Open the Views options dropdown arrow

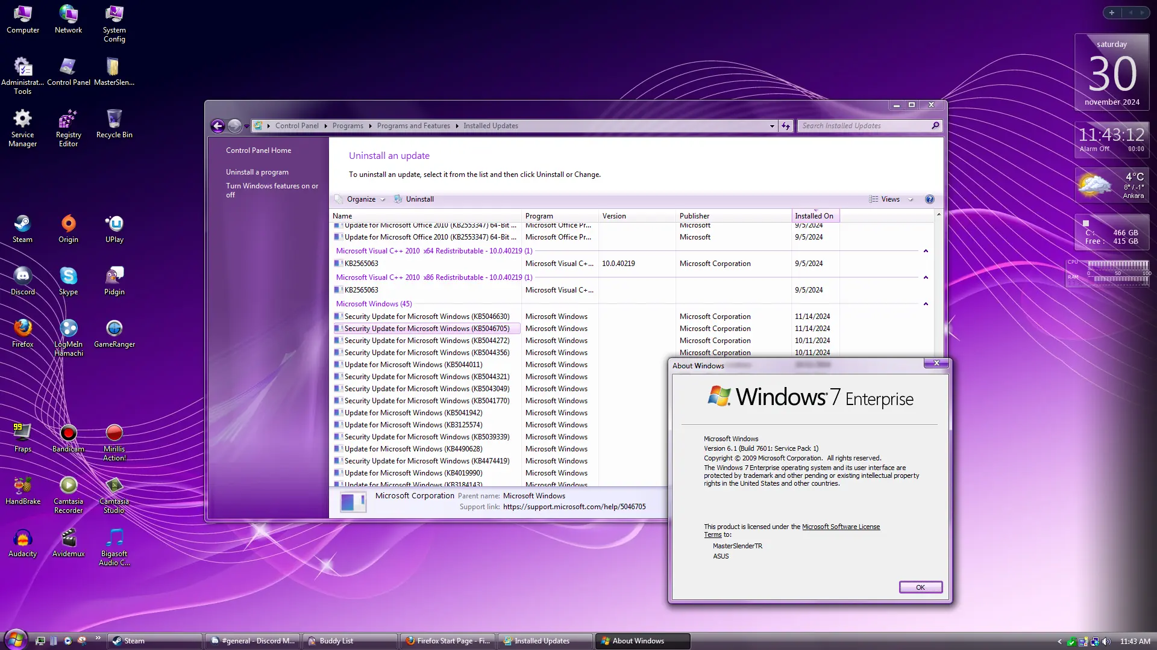pos(911,199)
